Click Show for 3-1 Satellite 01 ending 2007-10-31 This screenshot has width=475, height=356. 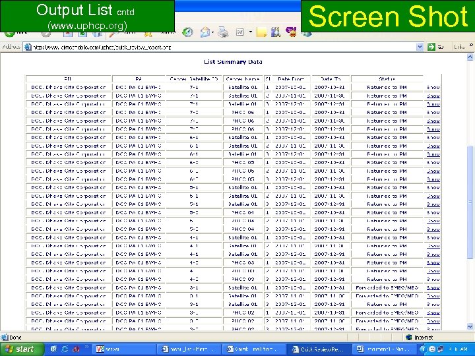433,287
